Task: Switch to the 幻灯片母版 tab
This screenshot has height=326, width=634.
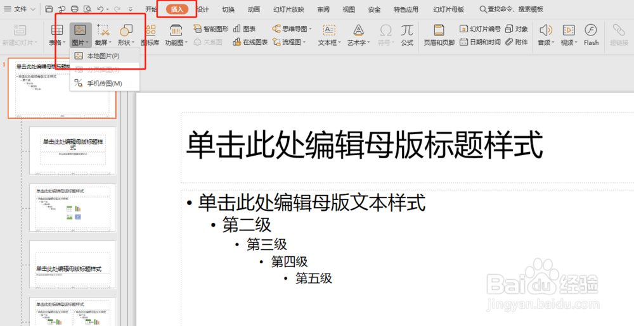Action: [x=449, y=9]
